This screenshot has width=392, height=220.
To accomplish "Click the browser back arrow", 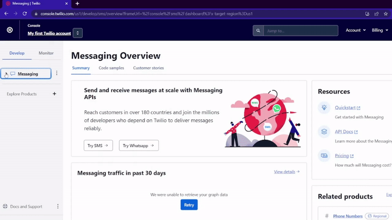I will click(6, 14).
